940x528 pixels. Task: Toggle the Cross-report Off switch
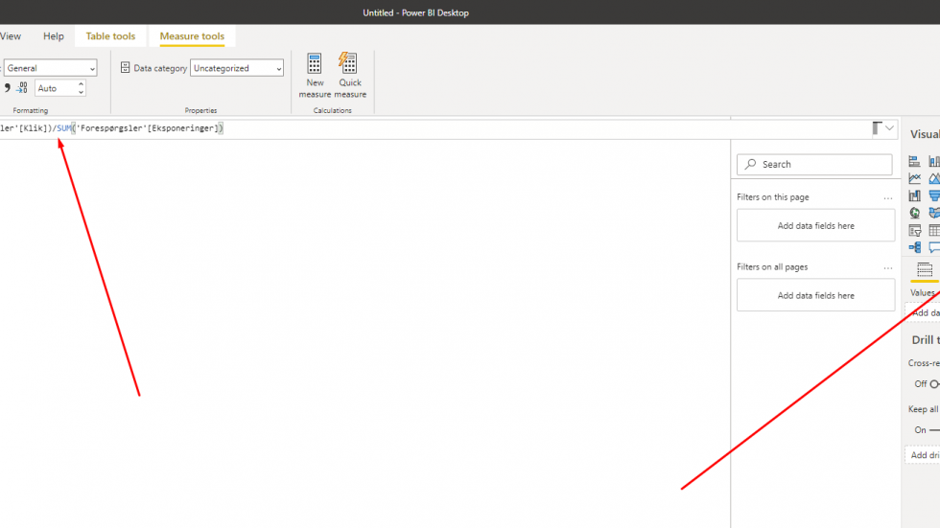coord(934,383)
